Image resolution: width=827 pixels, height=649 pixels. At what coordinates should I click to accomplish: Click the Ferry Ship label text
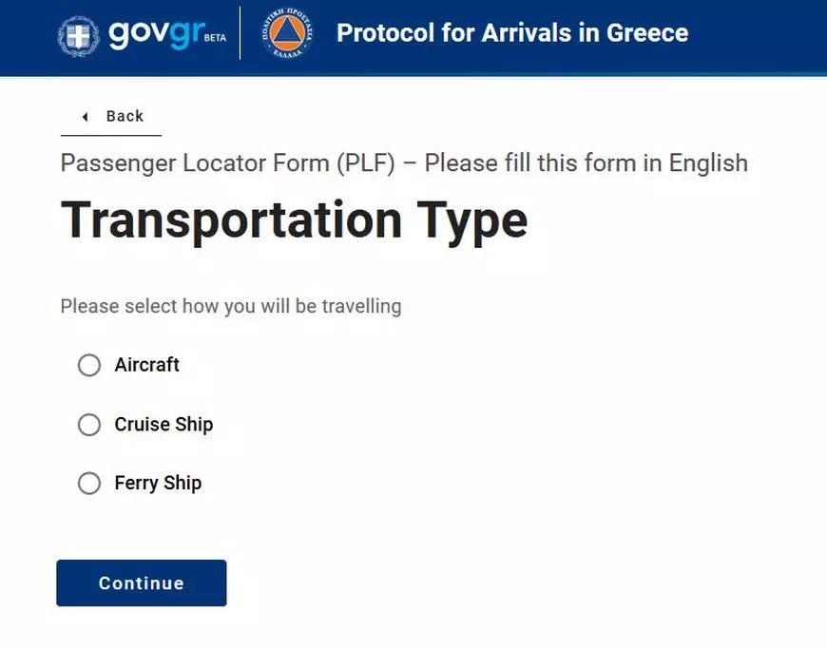point(158,484)
